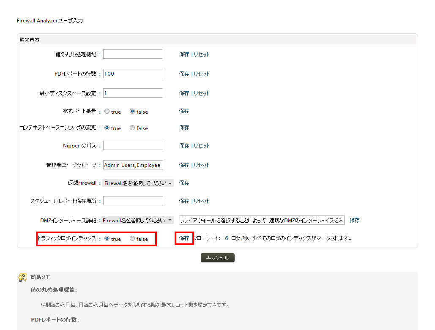Click 保存 for 管理者ユーザグループ
Viewport: 435px width, 330px height.
point(184,165)
